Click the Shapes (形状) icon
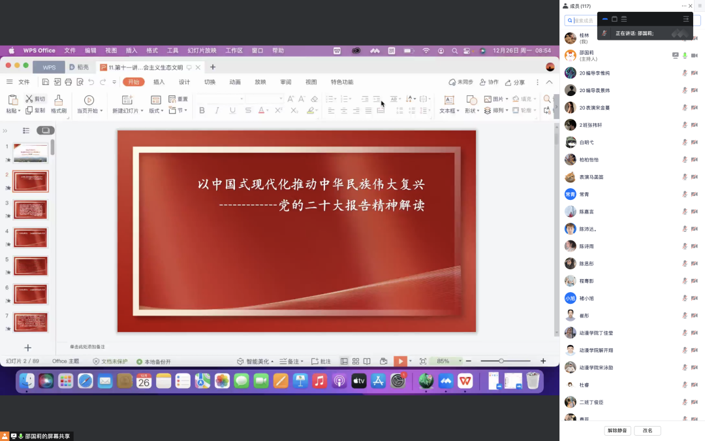The image size is (705, 441). 471,100
